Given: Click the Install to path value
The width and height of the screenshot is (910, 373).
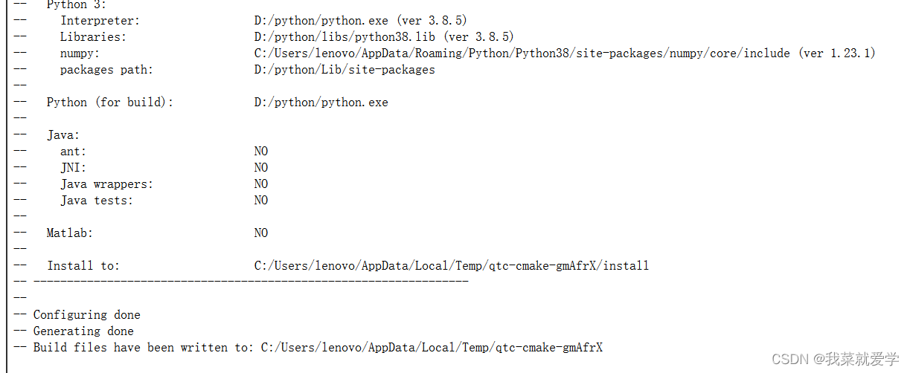Looking at the screenshot, I should point(451,266).
